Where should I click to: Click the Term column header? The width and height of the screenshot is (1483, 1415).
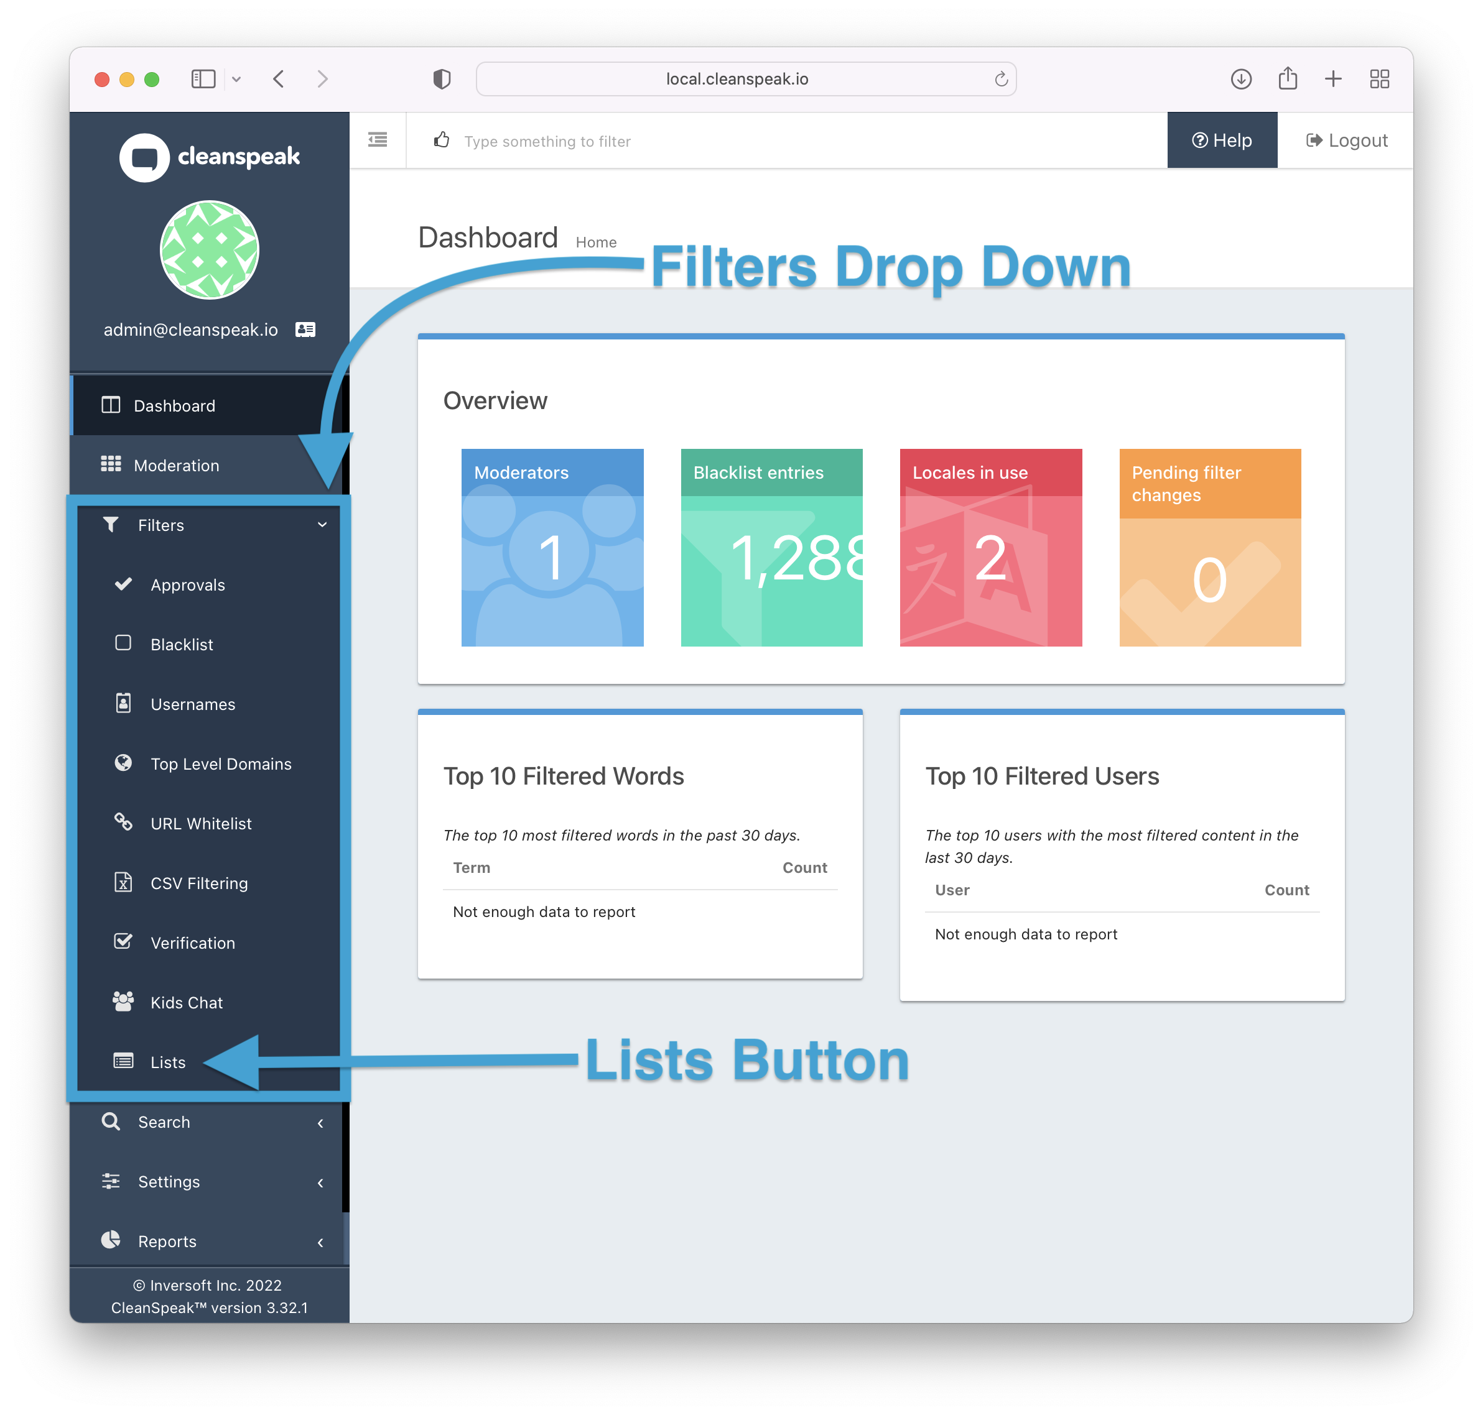coord(472,868)
